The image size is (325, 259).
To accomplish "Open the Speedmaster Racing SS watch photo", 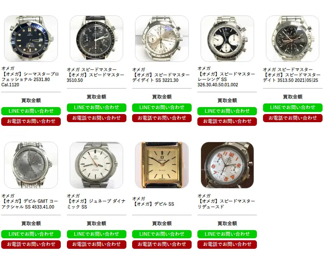I will [x=227, y=39].
